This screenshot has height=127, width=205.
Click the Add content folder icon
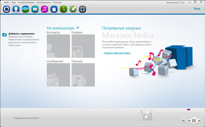click(4, 35)
